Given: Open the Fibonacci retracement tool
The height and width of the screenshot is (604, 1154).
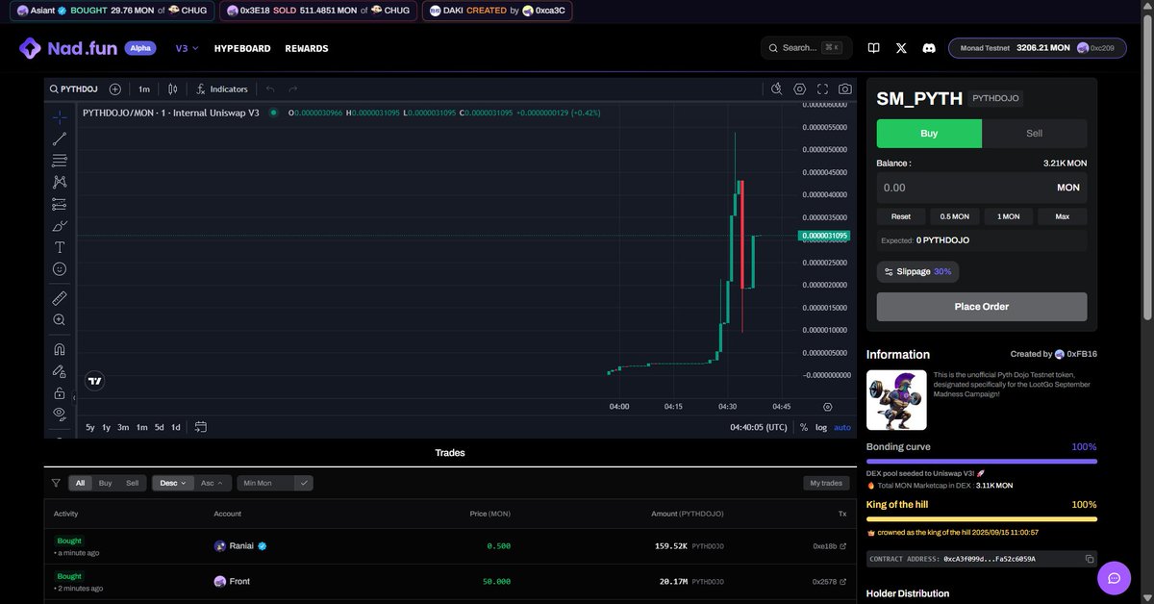Looking at the screenshot, I should [x=60, y=161].
